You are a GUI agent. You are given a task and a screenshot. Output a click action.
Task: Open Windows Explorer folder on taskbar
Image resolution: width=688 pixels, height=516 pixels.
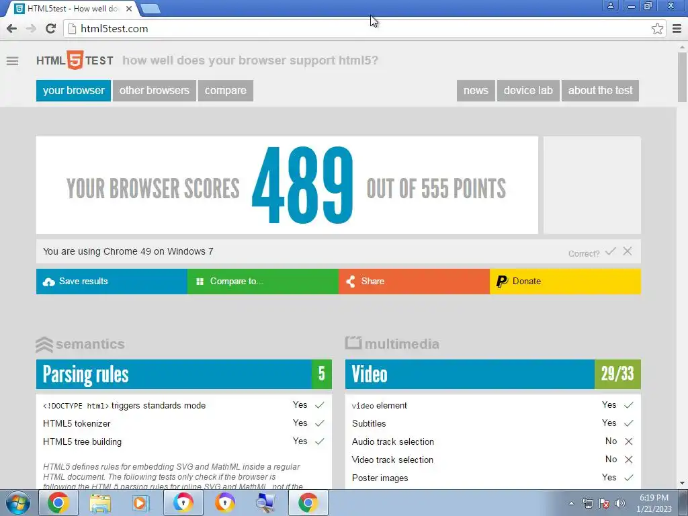pos(100,503)
